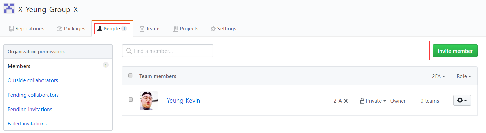Expand the Role filter dropdown
This screenshot has height=133, width=486.
pos(464,76)
